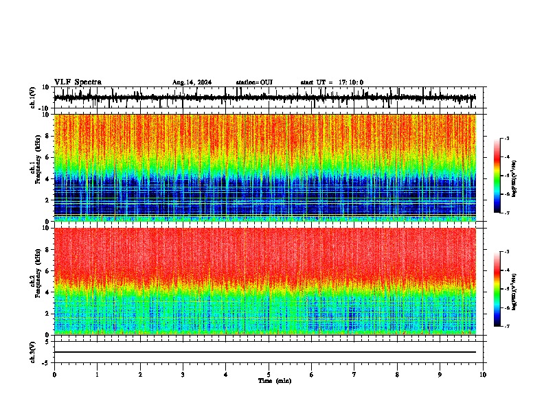Click the 'ch.3(V)' axis label
Image resolution: width=544 pixels, height=420 pixels.
pos(33,352)
